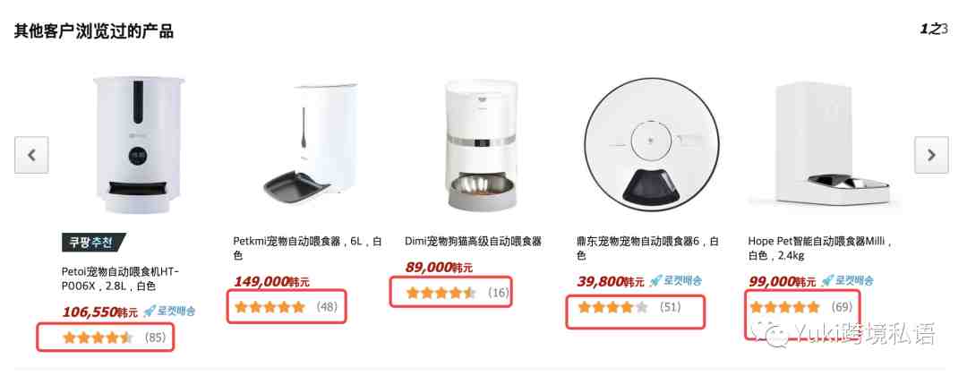Click the 149,000 won price
The width and height of the screenshot is (967, 376).
point(272,282)
